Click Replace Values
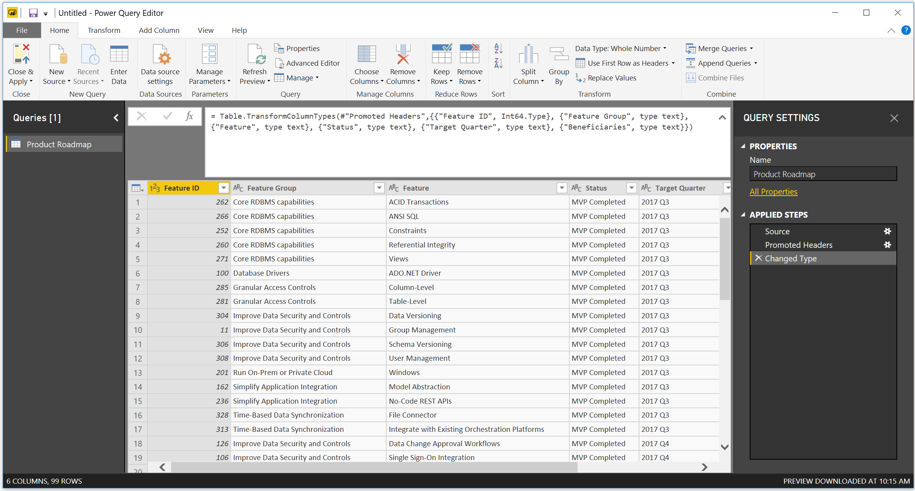Image resolution: width=915 pixels, height=491 pixels. click(x=606, y=78)
